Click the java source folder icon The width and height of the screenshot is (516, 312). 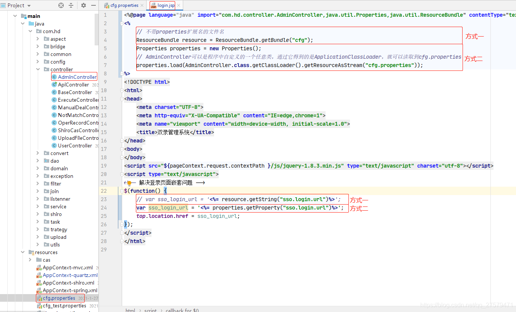point(31,24)
